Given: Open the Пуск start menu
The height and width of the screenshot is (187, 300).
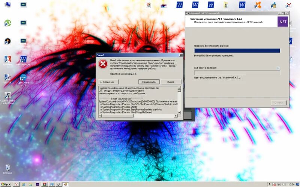Looking at the screenshot, I should point(6,184).
